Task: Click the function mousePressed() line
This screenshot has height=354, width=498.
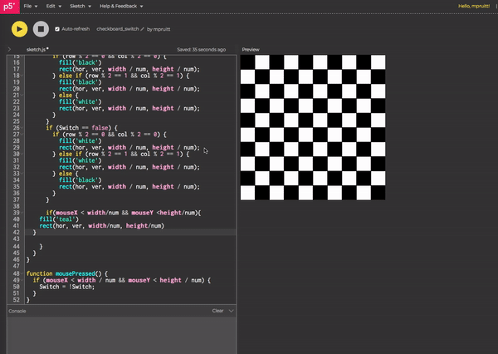Action: tap(67, 273)
